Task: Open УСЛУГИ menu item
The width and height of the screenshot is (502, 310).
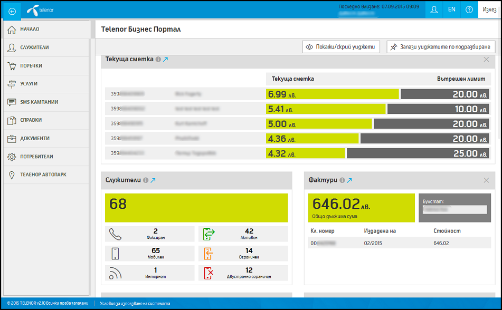Action: (x=46, y=84)
